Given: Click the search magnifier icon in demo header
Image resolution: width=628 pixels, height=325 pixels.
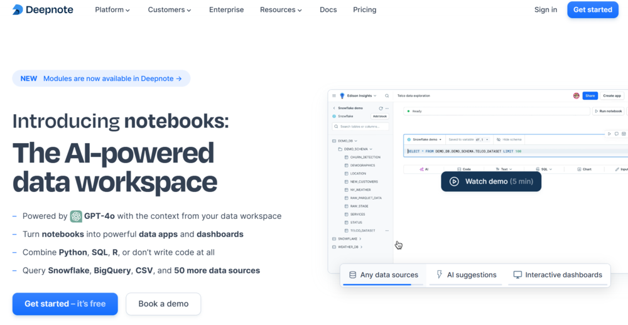Looking at the screenshot, I should coord(387,95).
